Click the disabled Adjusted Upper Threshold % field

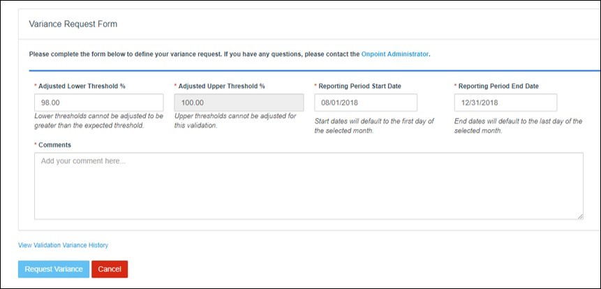pyautogui.click(x=239, y=103)
